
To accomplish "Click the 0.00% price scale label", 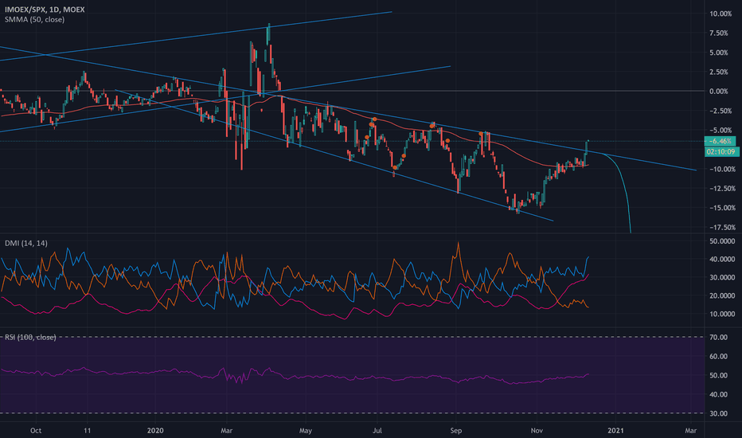I will click(x=718, y=92).
